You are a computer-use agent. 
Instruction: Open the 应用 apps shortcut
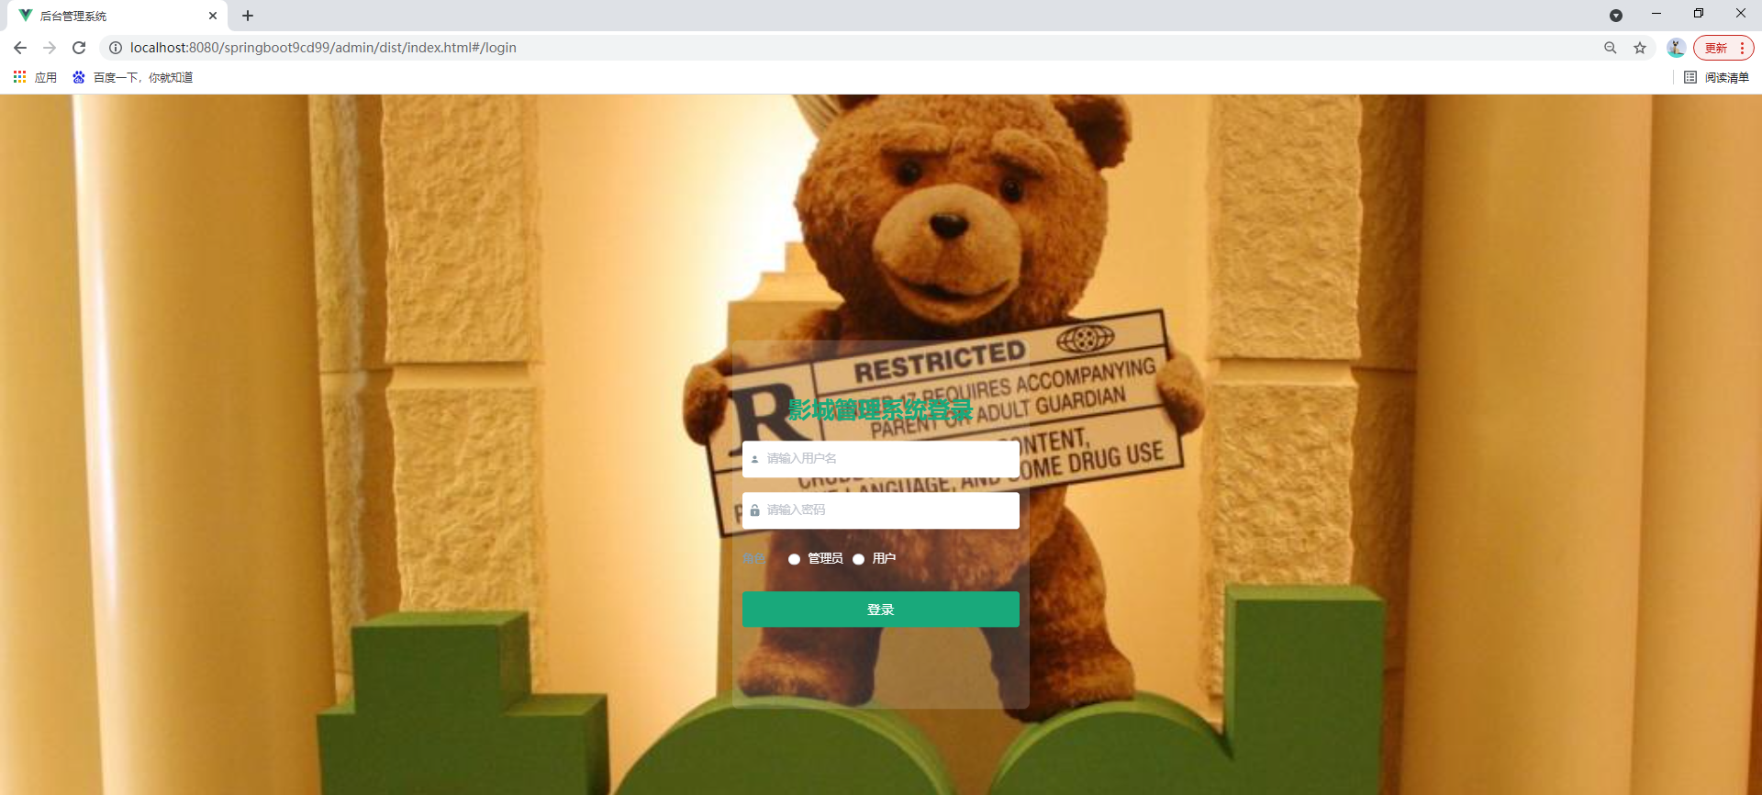pyautogui.click(x=35, y=77)
